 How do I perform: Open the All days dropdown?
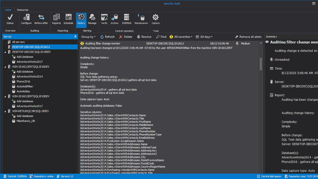[x=204, y=37]
